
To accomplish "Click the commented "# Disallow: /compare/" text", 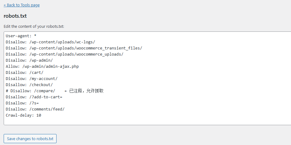I will tap(30, 91).
